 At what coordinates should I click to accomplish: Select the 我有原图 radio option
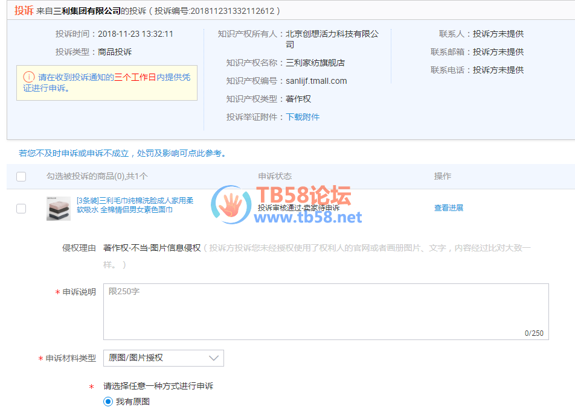pos(108,402)
